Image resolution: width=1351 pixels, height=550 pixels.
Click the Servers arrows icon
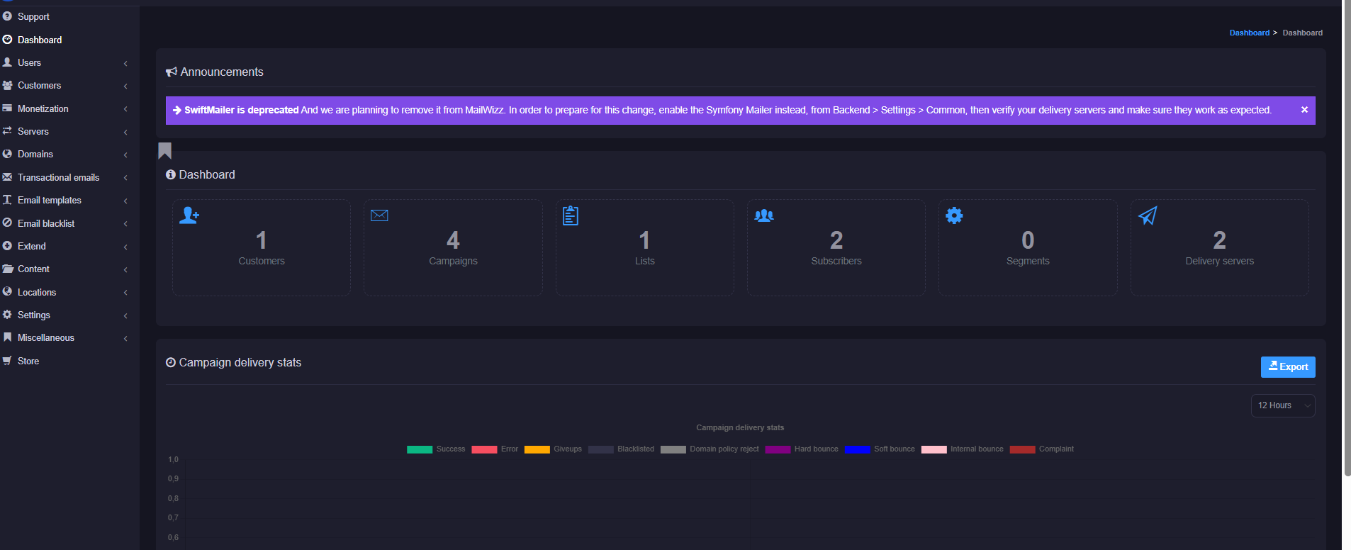point(7,131)
